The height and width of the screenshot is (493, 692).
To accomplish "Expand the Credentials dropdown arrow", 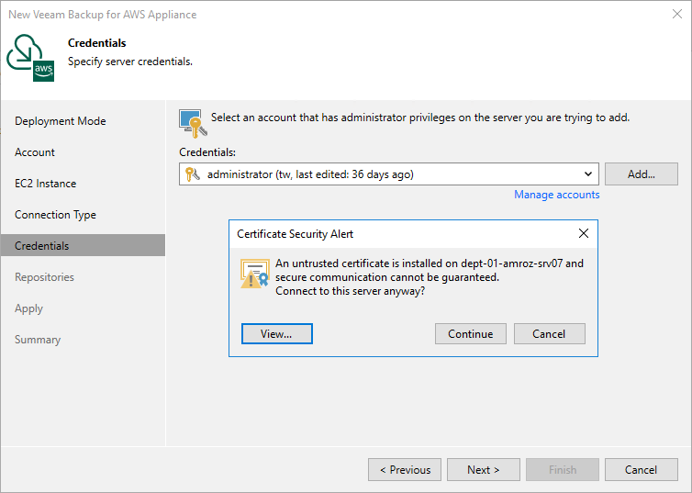I will [588, 174].
